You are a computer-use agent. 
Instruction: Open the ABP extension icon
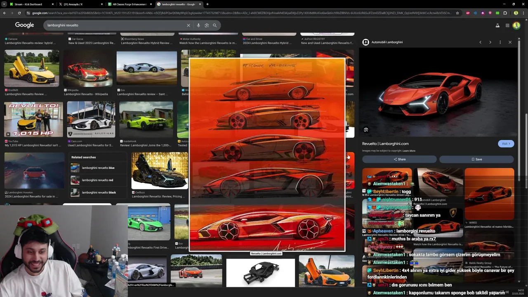point(468,13)
